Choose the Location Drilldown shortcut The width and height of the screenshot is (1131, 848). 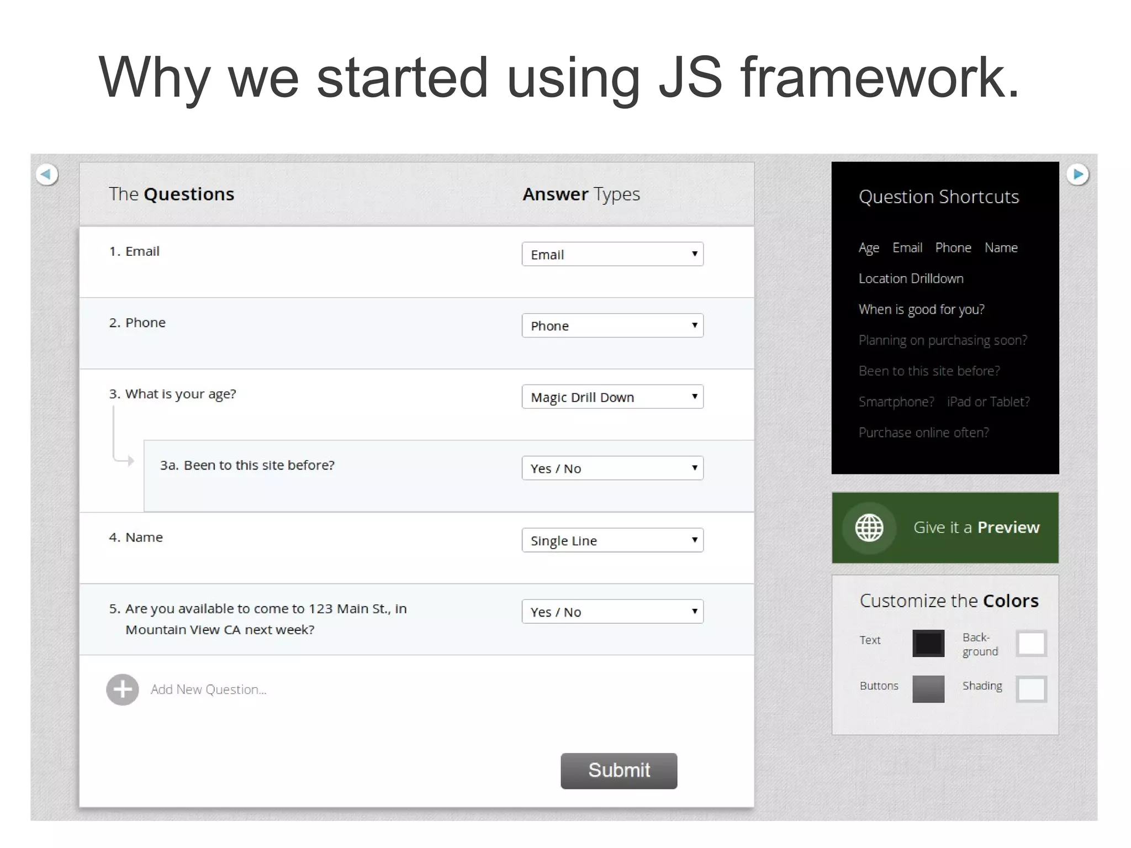tap(911, 278)
